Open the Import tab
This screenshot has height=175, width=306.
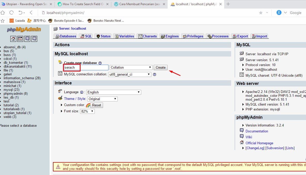click(x=260, y=36)
